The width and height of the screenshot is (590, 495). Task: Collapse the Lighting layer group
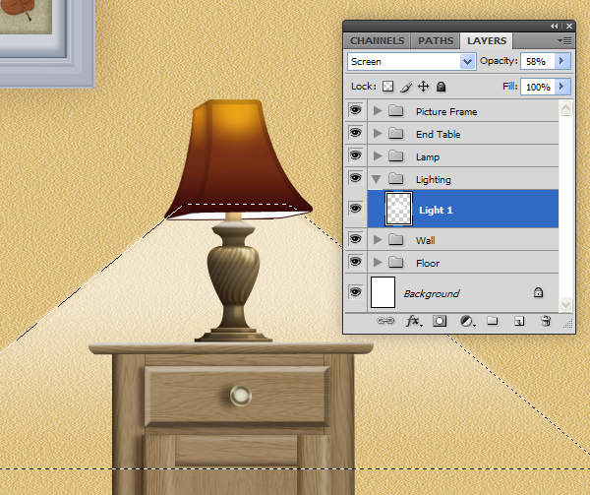378,179
